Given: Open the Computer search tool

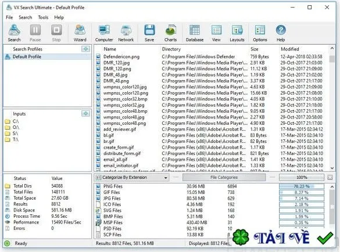Looking at the screenshot, I should [x=104, y=33].
